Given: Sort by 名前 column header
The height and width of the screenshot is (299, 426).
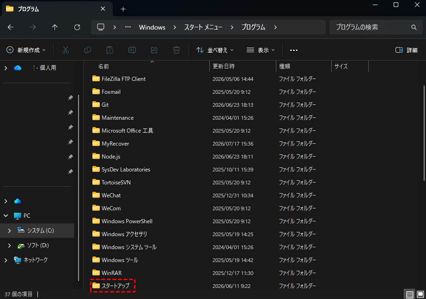Looking at the screenshot, I should click(103, 67).
